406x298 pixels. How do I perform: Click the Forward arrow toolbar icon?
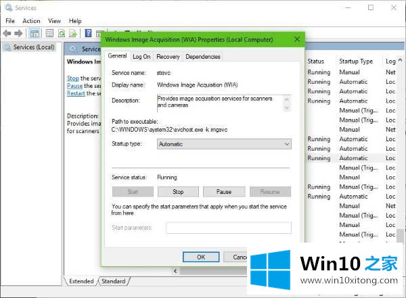tap(18, 33)
